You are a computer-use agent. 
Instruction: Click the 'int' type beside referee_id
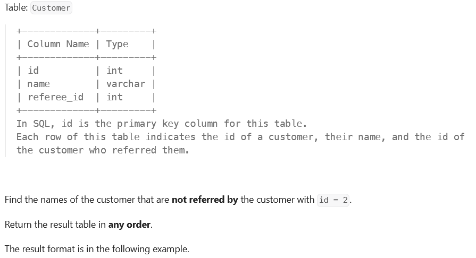click(x=114, y=97)
